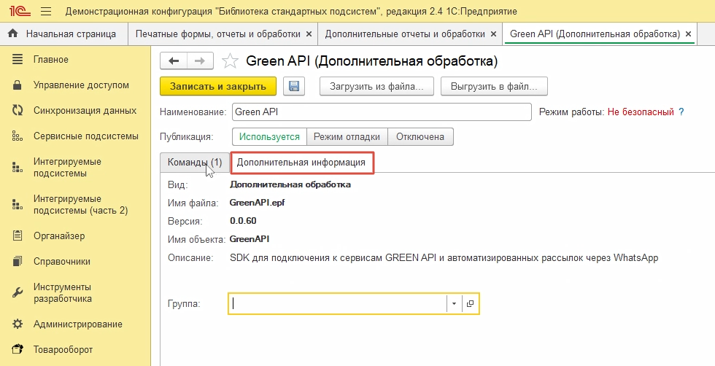Set publication to Используется

pos(269,136)
